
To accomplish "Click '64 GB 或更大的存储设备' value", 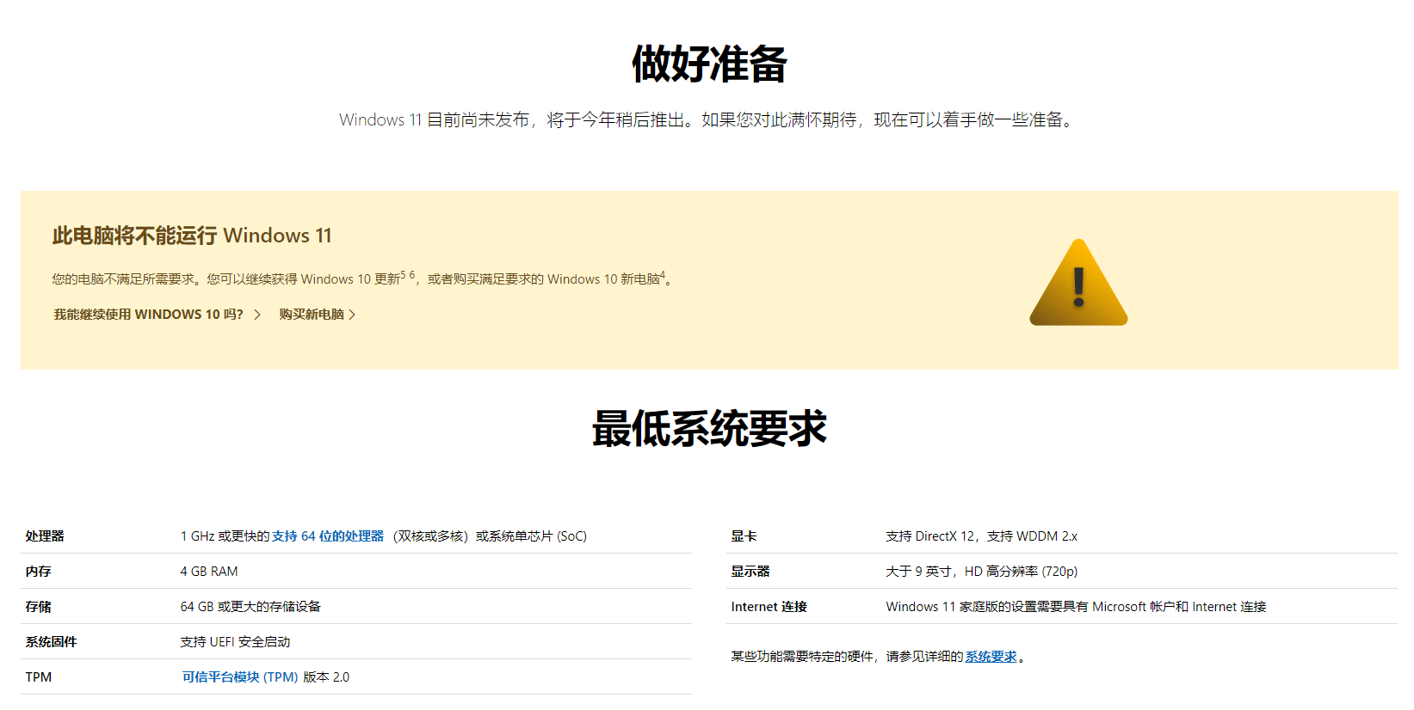I will click(250, 607).
